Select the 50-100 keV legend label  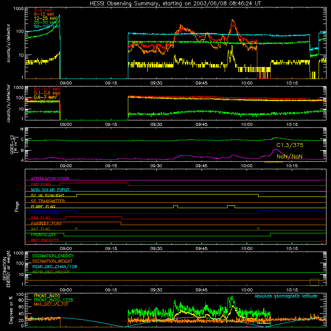(47, 26)
